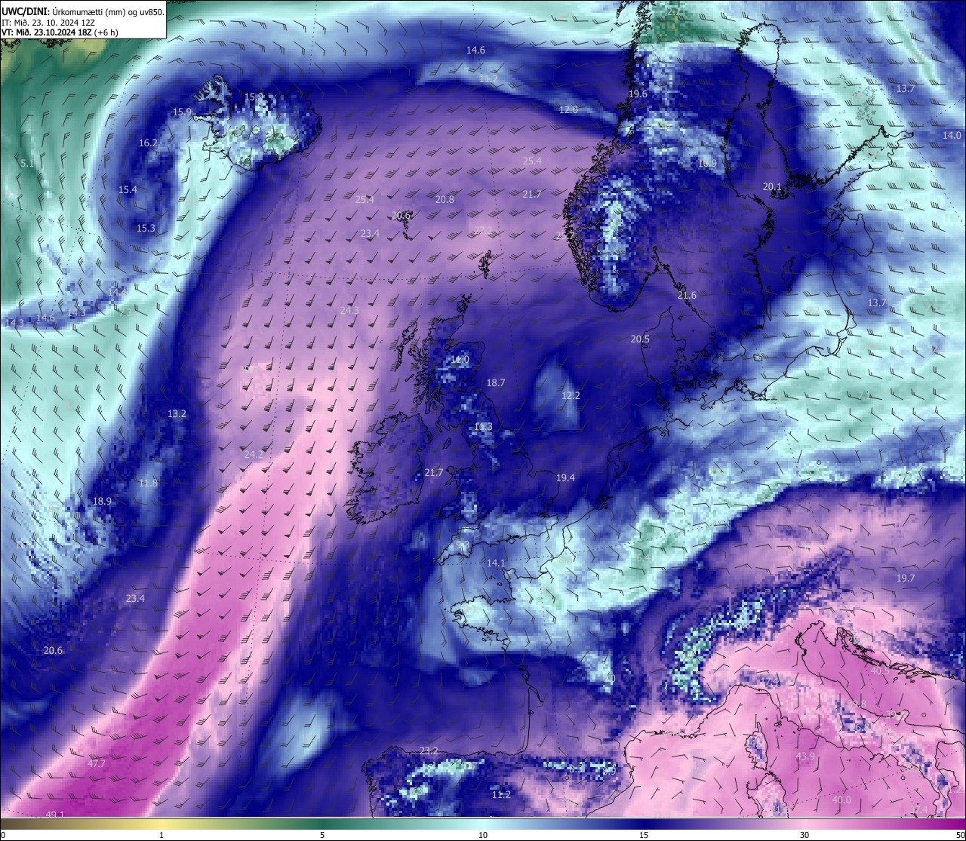
Task: Click the 12.2 value in North Sea
Action: pos(571,395)
